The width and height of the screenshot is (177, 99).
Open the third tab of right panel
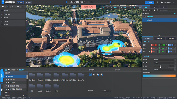(163, 7)
